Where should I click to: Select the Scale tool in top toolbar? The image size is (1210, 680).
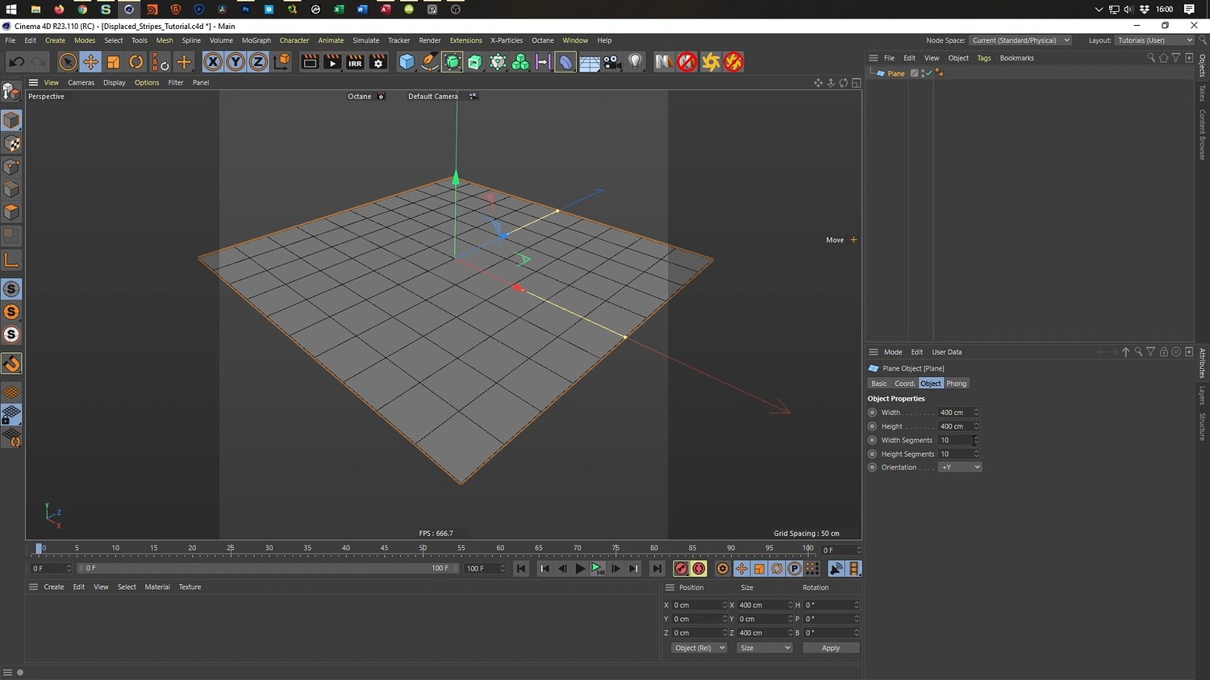(x=114, y=62)
